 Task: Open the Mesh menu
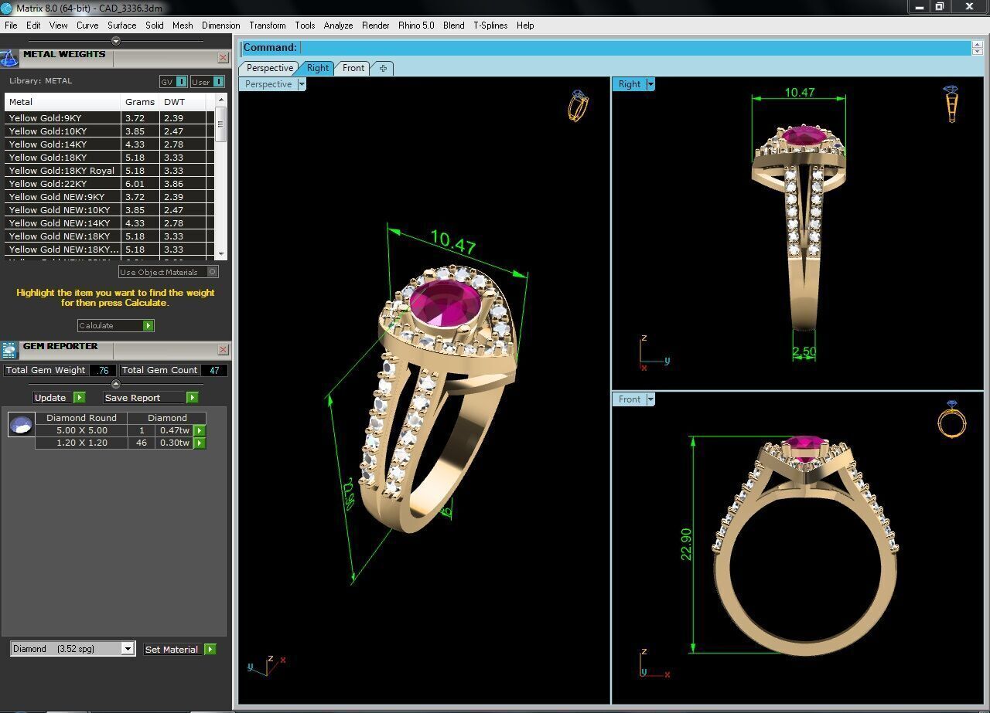[x=183, y=25]
